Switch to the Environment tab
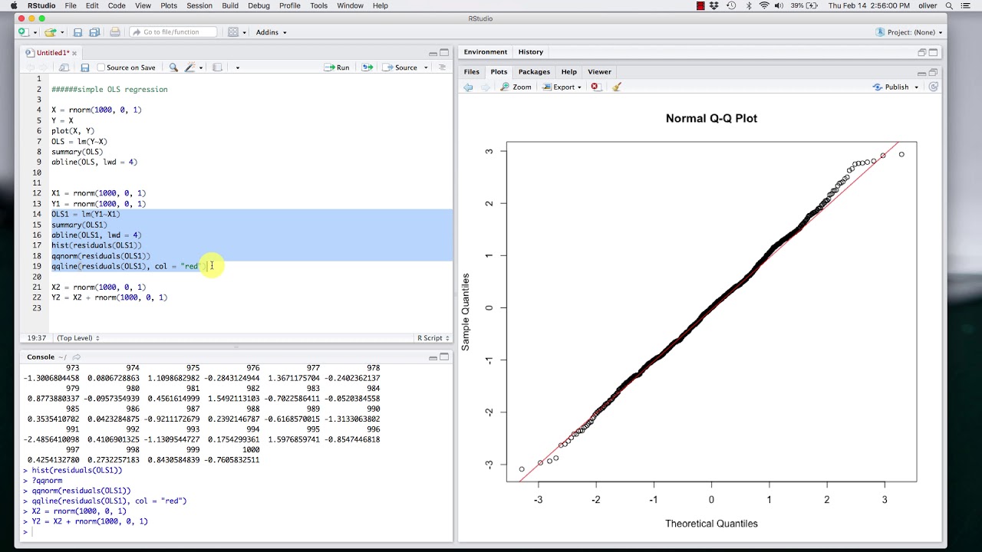Image resolution: width=982 pixels, height=552 pixels. point(485,52)
